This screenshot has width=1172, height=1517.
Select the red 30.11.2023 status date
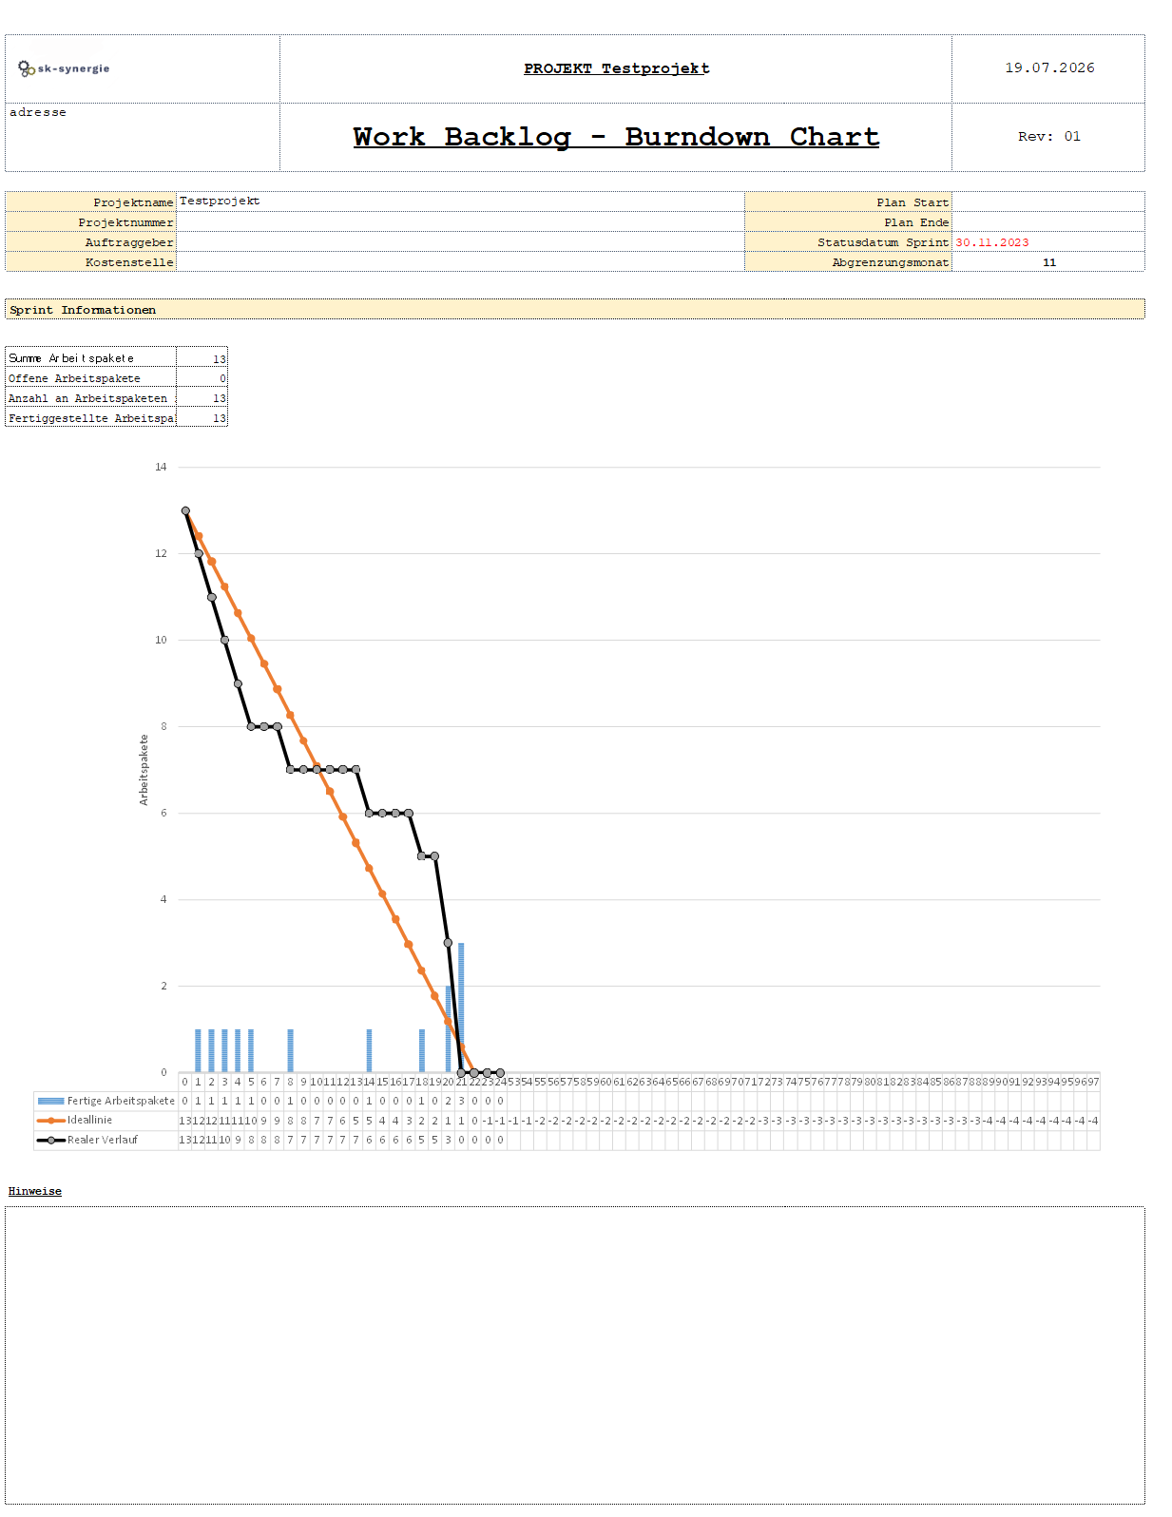coord(992,242)
